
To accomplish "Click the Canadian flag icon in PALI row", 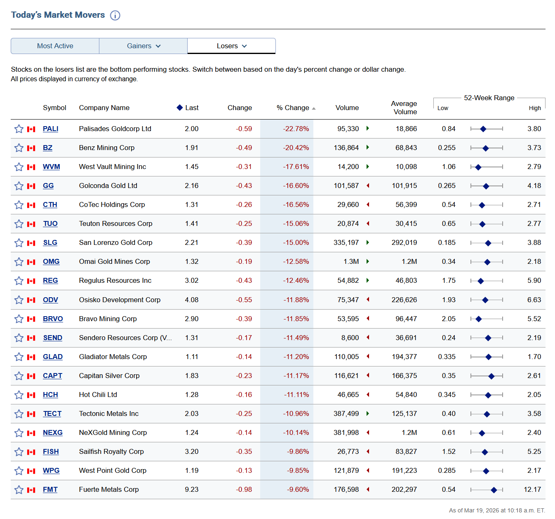I will click(x=31, y=129).
